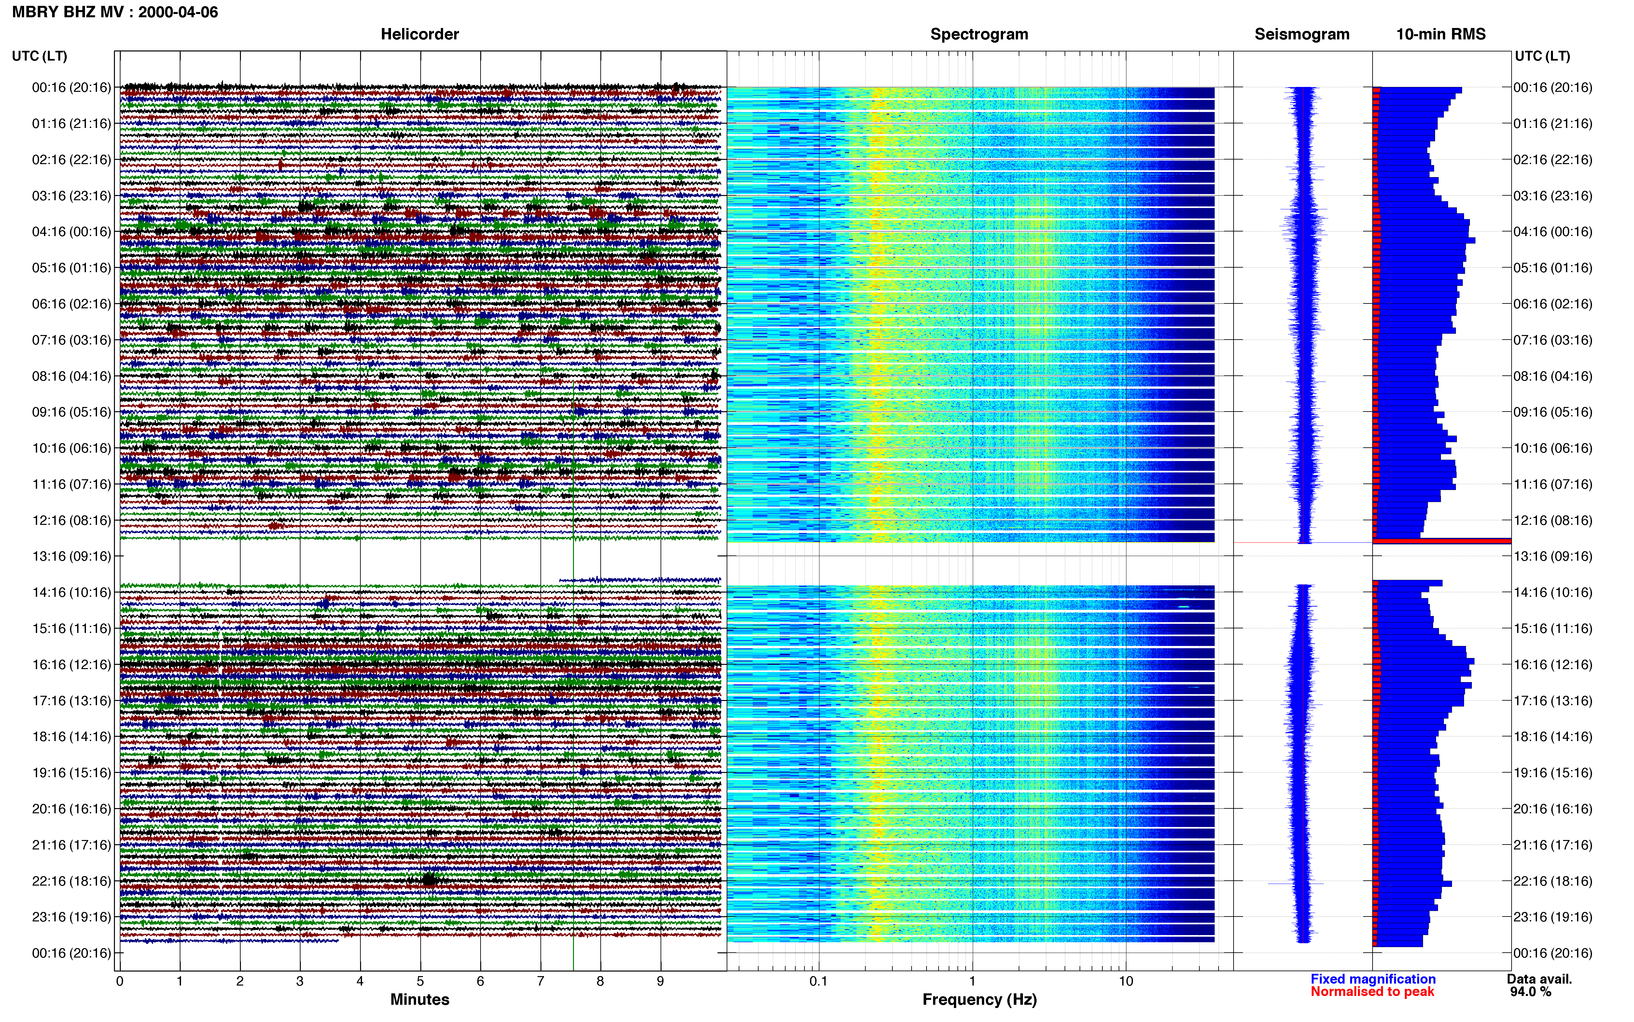Click the '9' tick on the Minutes axis

[660, 981]
